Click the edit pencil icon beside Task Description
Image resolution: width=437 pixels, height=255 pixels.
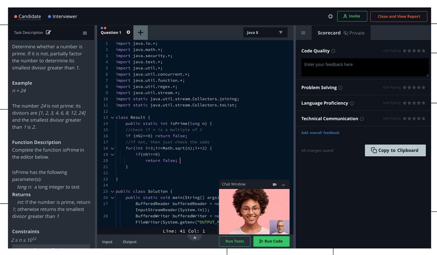coord(49,32)
